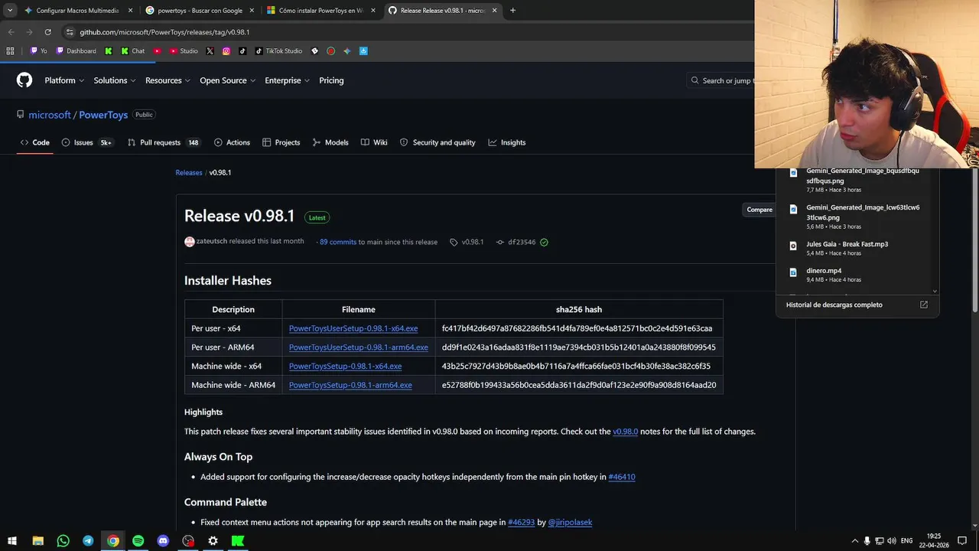Image resolution: width=979 pixels, height=551 pixels.
Task: Open the v0.98.0 release notes link
Action: click(x=625, y=432)
